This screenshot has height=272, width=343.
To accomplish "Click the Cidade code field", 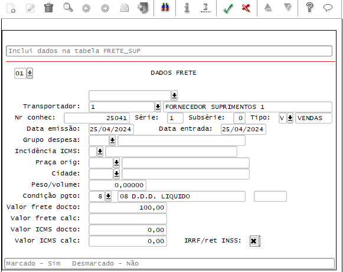I will pyautogui.click(x=101, y=174).
